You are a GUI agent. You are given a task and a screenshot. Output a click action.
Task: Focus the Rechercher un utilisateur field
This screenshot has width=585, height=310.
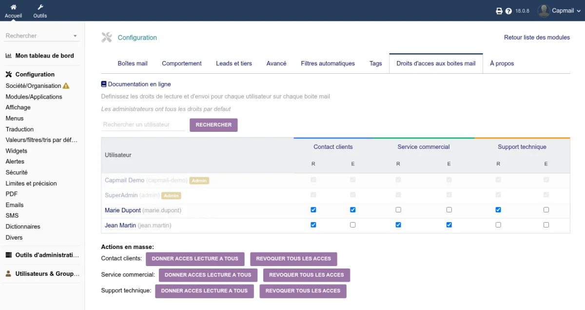point(143,125)
